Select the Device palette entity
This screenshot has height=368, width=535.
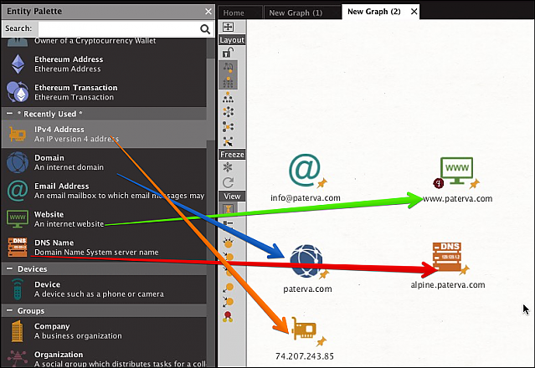[x=104, y=289]
